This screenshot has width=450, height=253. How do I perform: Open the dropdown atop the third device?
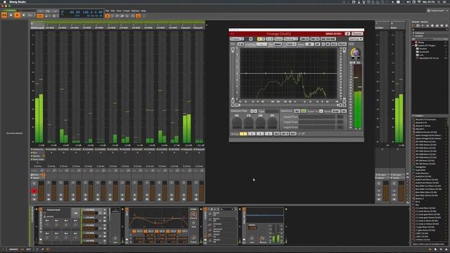(x=227, y=209)
